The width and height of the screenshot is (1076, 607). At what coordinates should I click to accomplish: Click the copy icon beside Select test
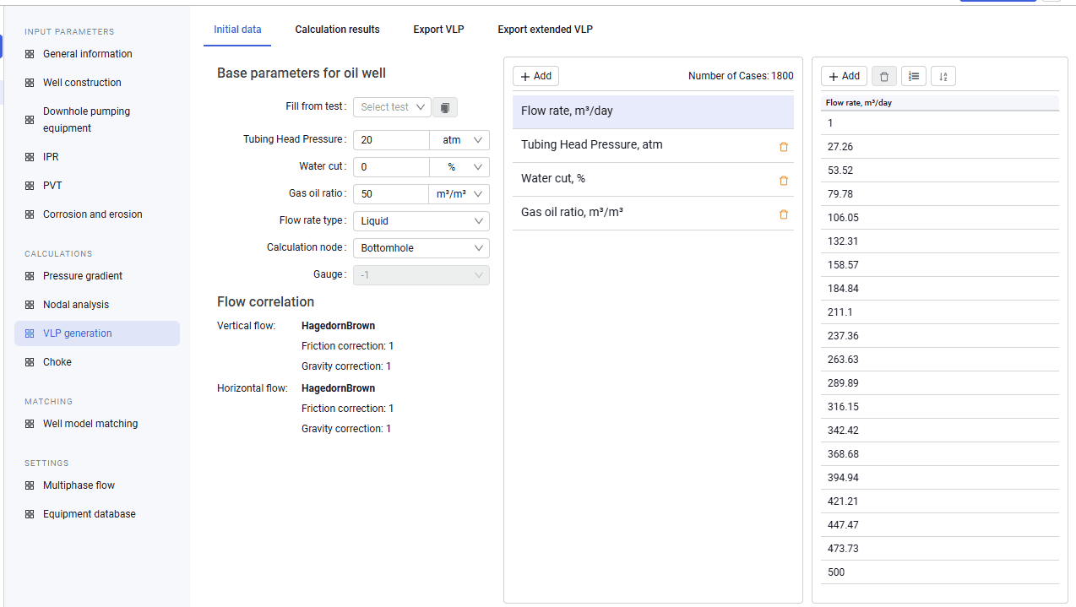tap(446, 107)
